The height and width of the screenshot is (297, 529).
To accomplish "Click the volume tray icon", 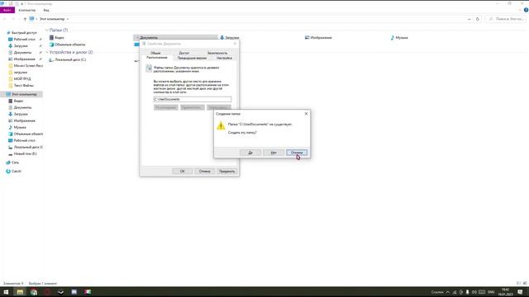I will pyautogui.click(x=474, y=292).
